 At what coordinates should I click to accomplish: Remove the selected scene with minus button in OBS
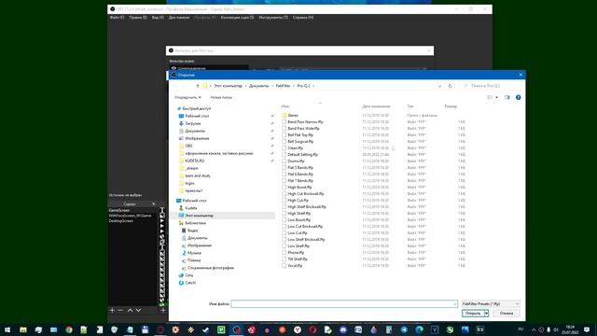[x=120, y=310]
